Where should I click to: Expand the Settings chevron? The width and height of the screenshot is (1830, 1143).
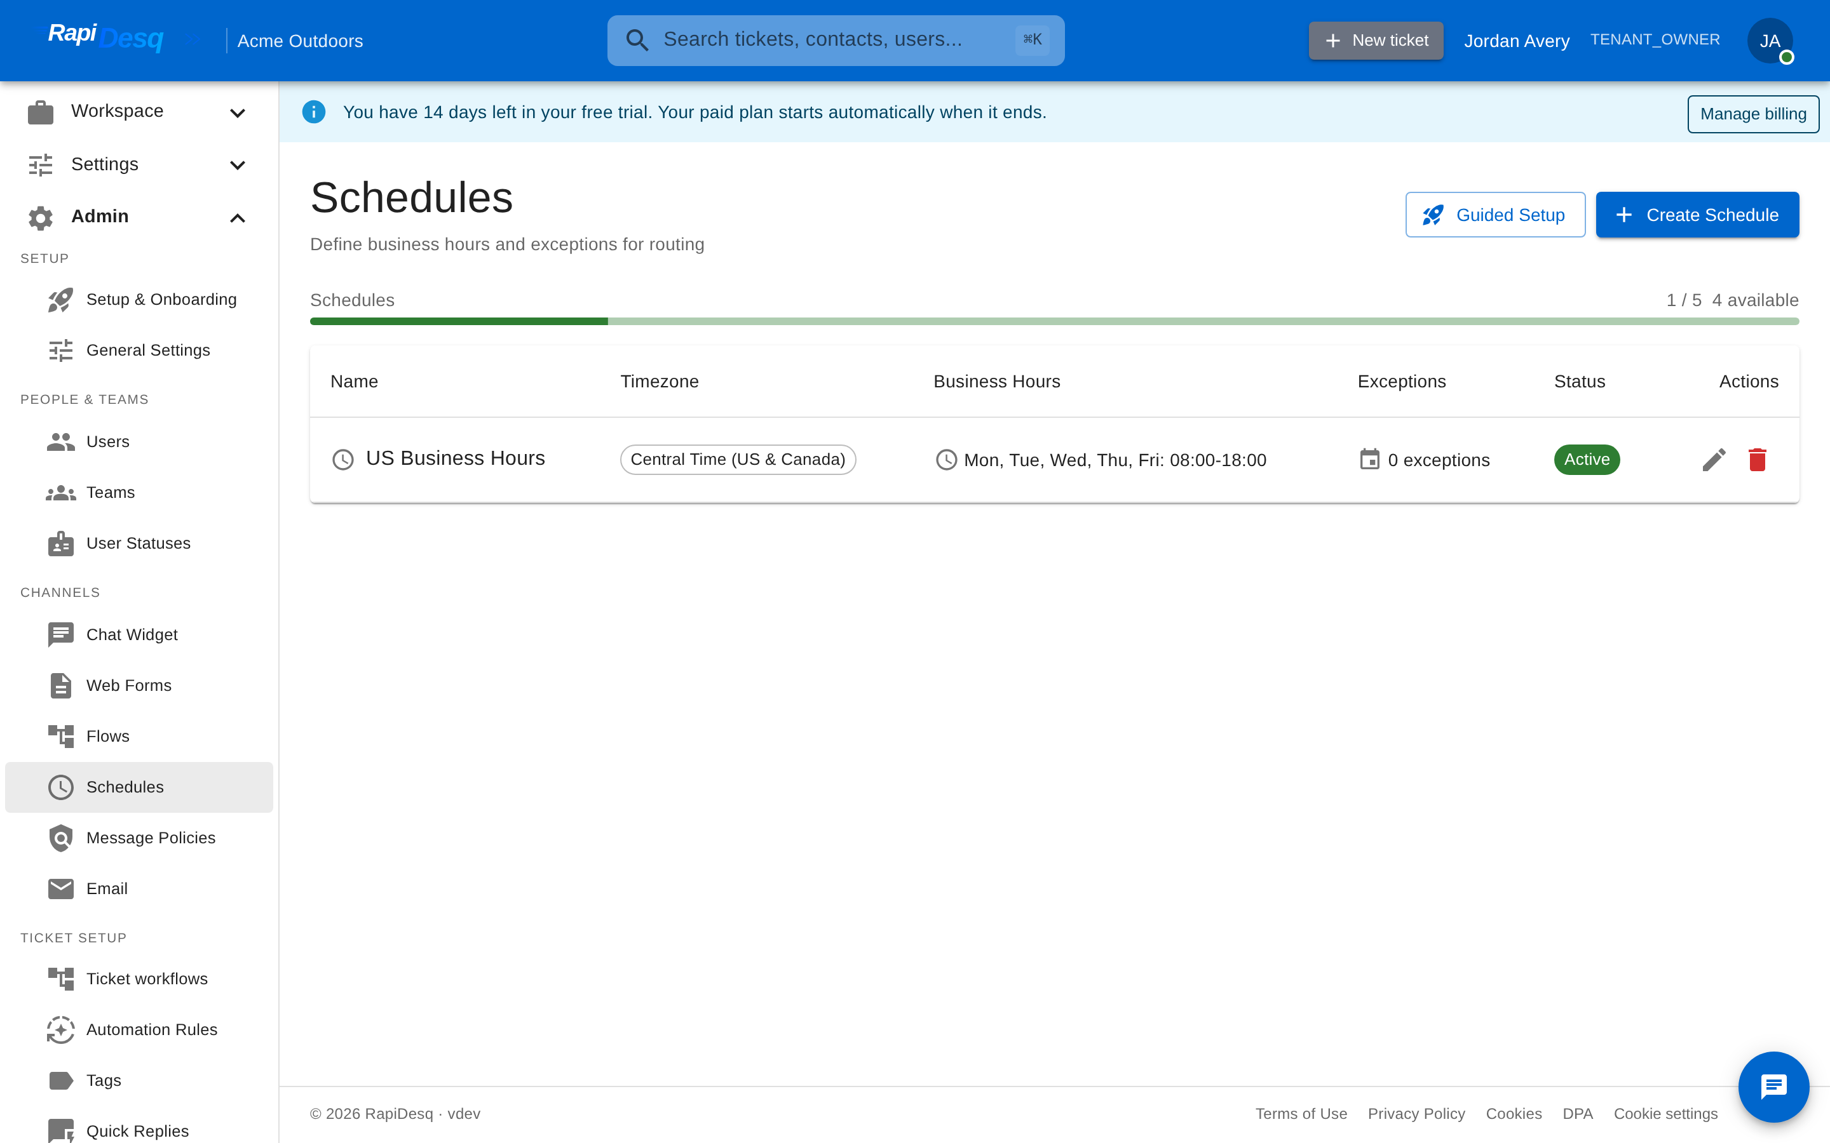pos(238,165)
